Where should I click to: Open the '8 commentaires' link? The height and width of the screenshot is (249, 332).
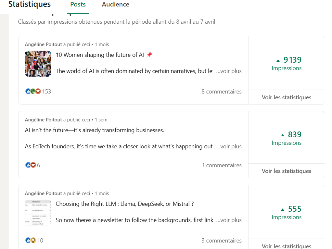(x=222, y=92)
